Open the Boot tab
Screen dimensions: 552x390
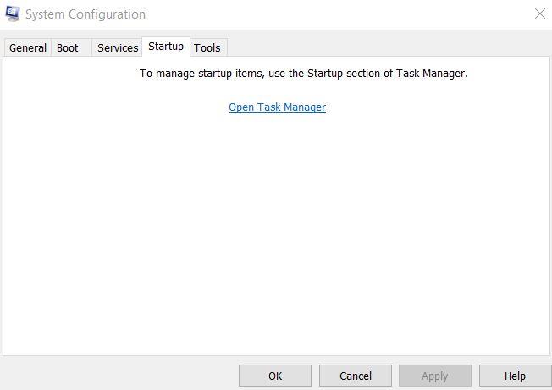[68, 47]
